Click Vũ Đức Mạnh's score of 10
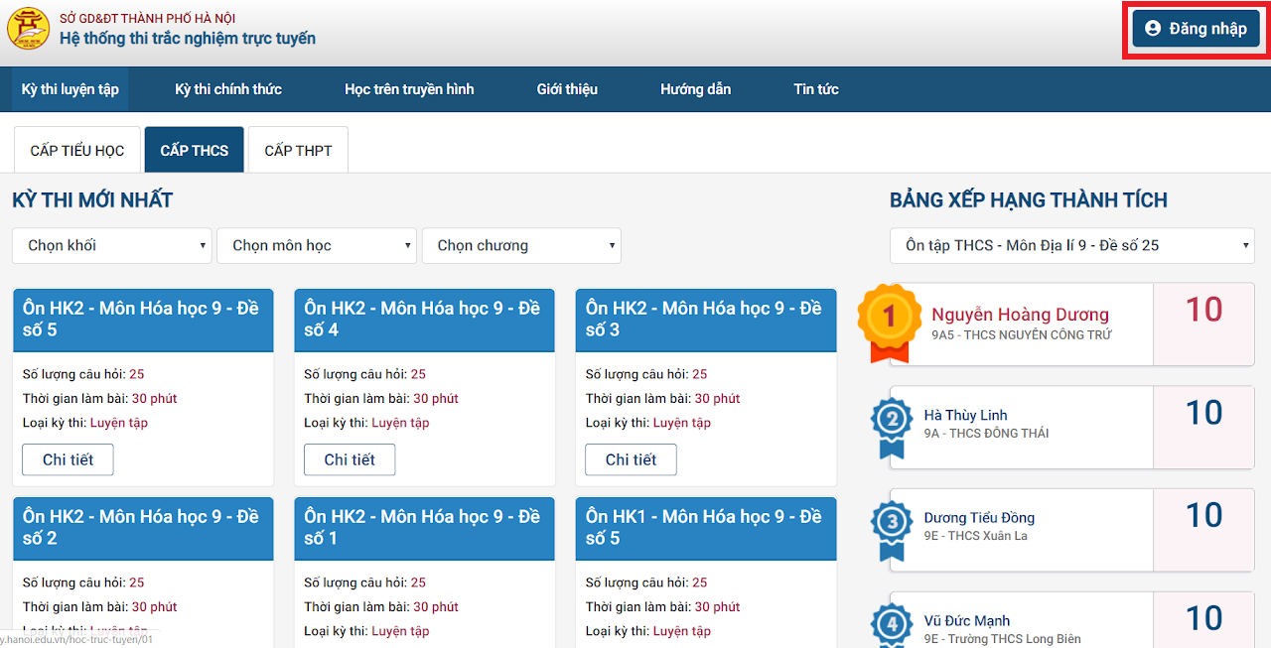1271x648 pixels. 1203,618
